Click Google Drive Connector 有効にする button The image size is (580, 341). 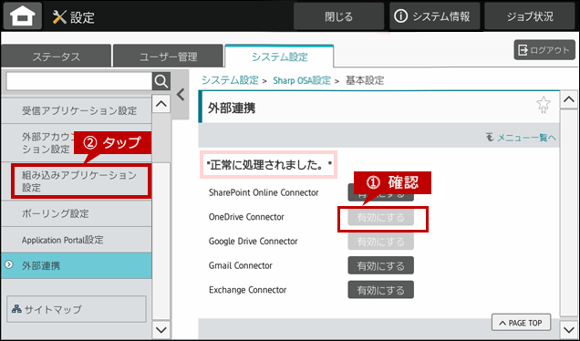click(x=380, y=242)
